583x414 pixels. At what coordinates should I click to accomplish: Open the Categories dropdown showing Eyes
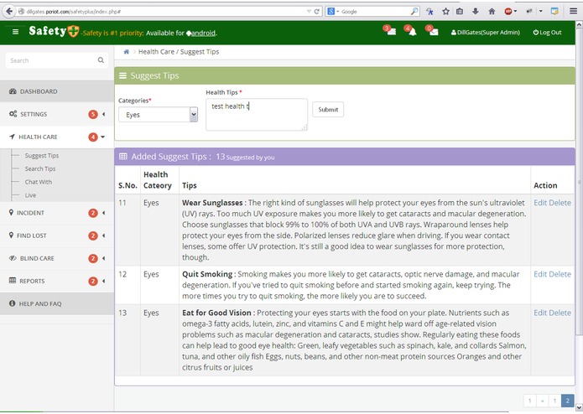pyautogui.click(x=158, y=114)
